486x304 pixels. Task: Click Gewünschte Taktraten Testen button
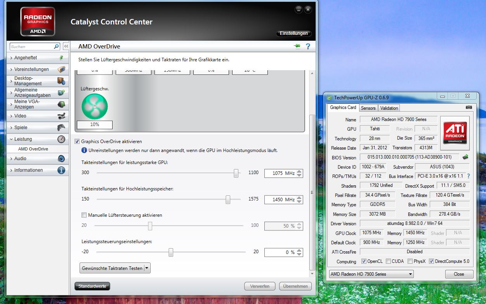coord(112,268)
